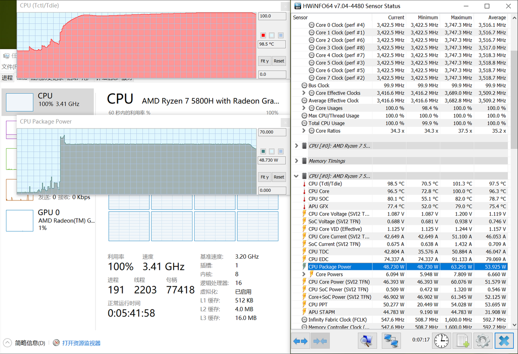Screen dimensions: 518x354
Task: Click clock icon beside Infinity Fabric Clock
Action: pyautogui.click(x=304, y=320)
